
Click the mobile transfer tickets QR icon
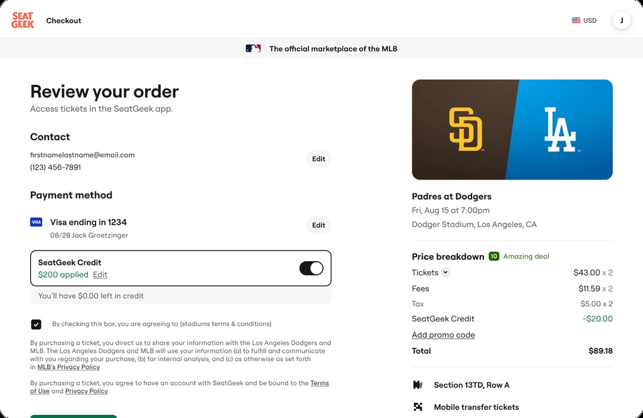tap(418, 407)
